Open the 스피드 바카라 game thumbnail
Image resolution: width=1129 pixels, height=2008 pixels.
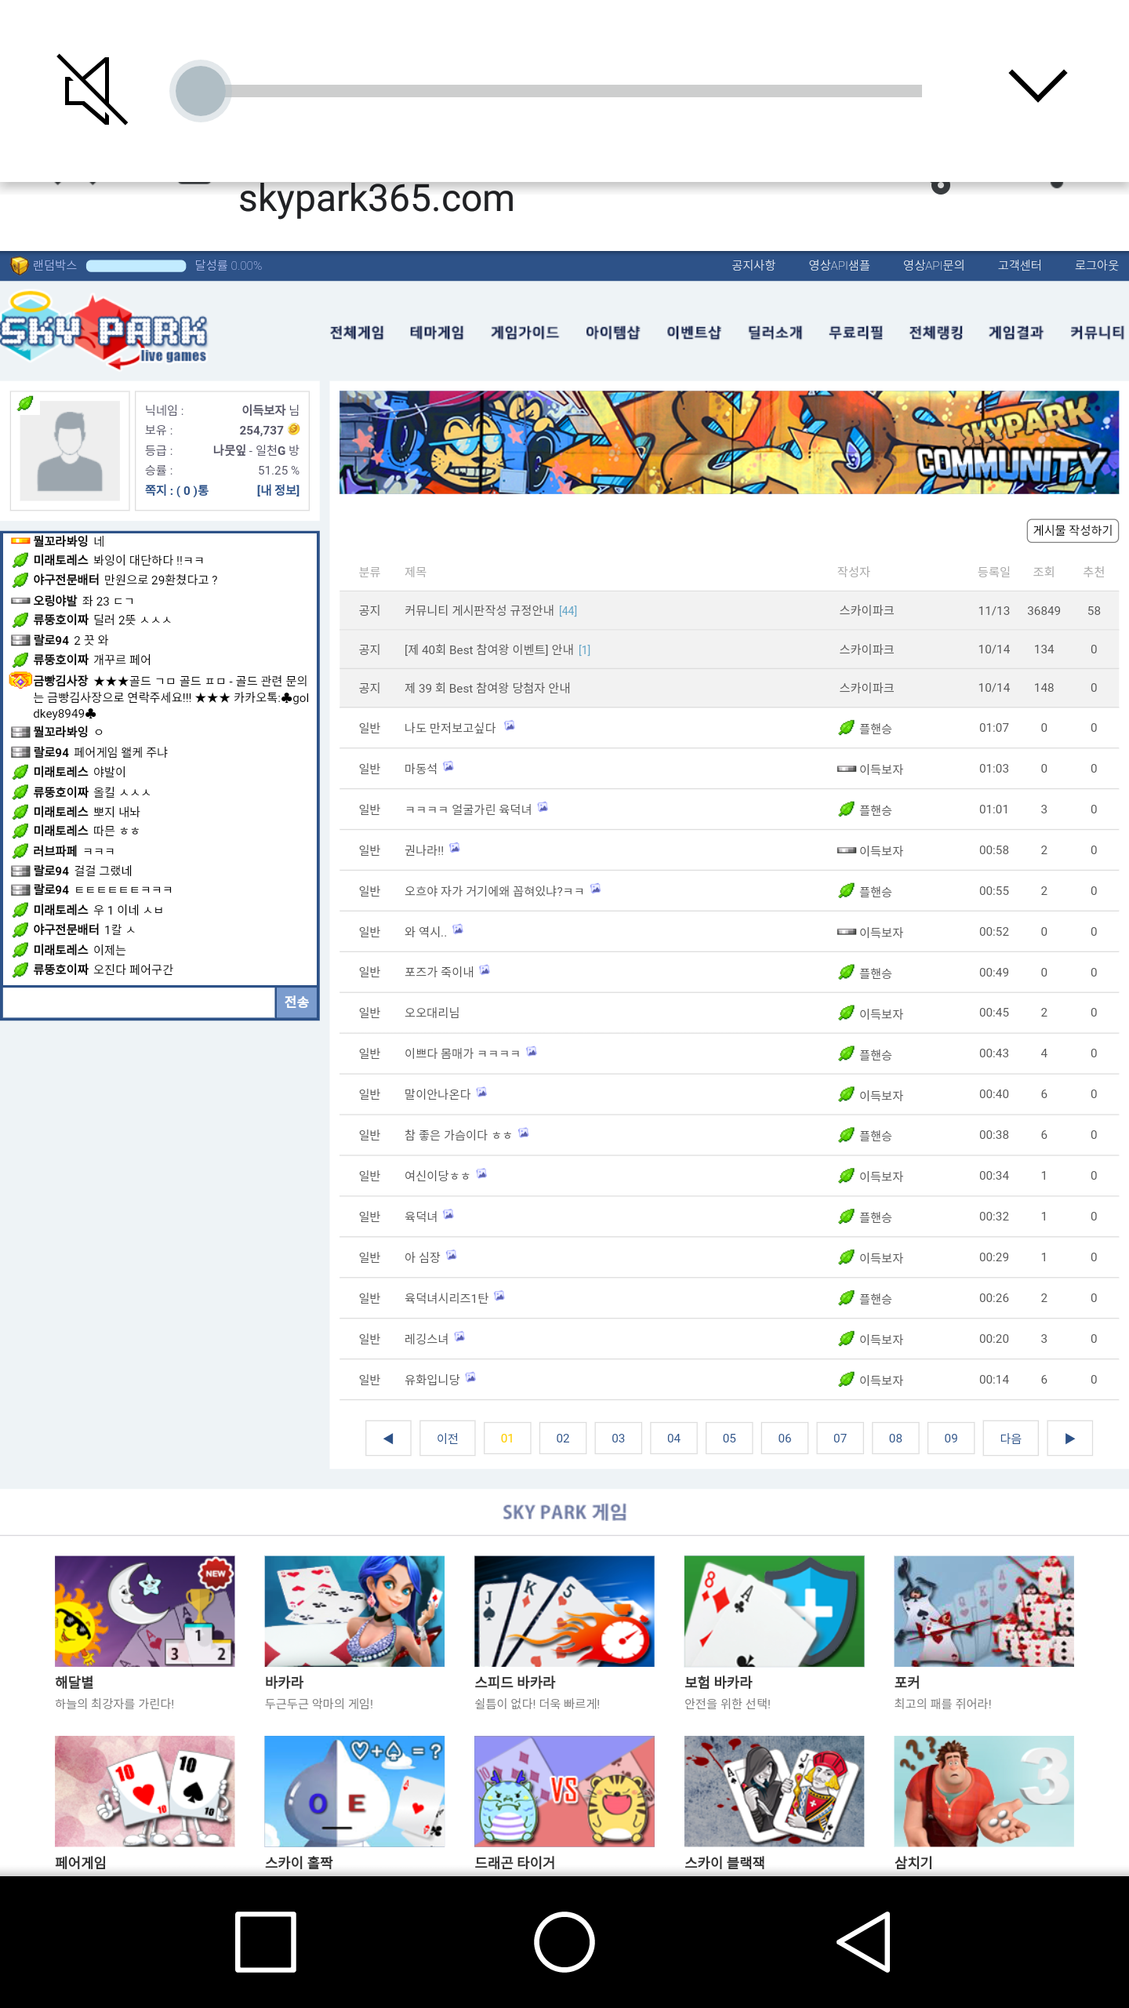click(x=564, y=1611)
